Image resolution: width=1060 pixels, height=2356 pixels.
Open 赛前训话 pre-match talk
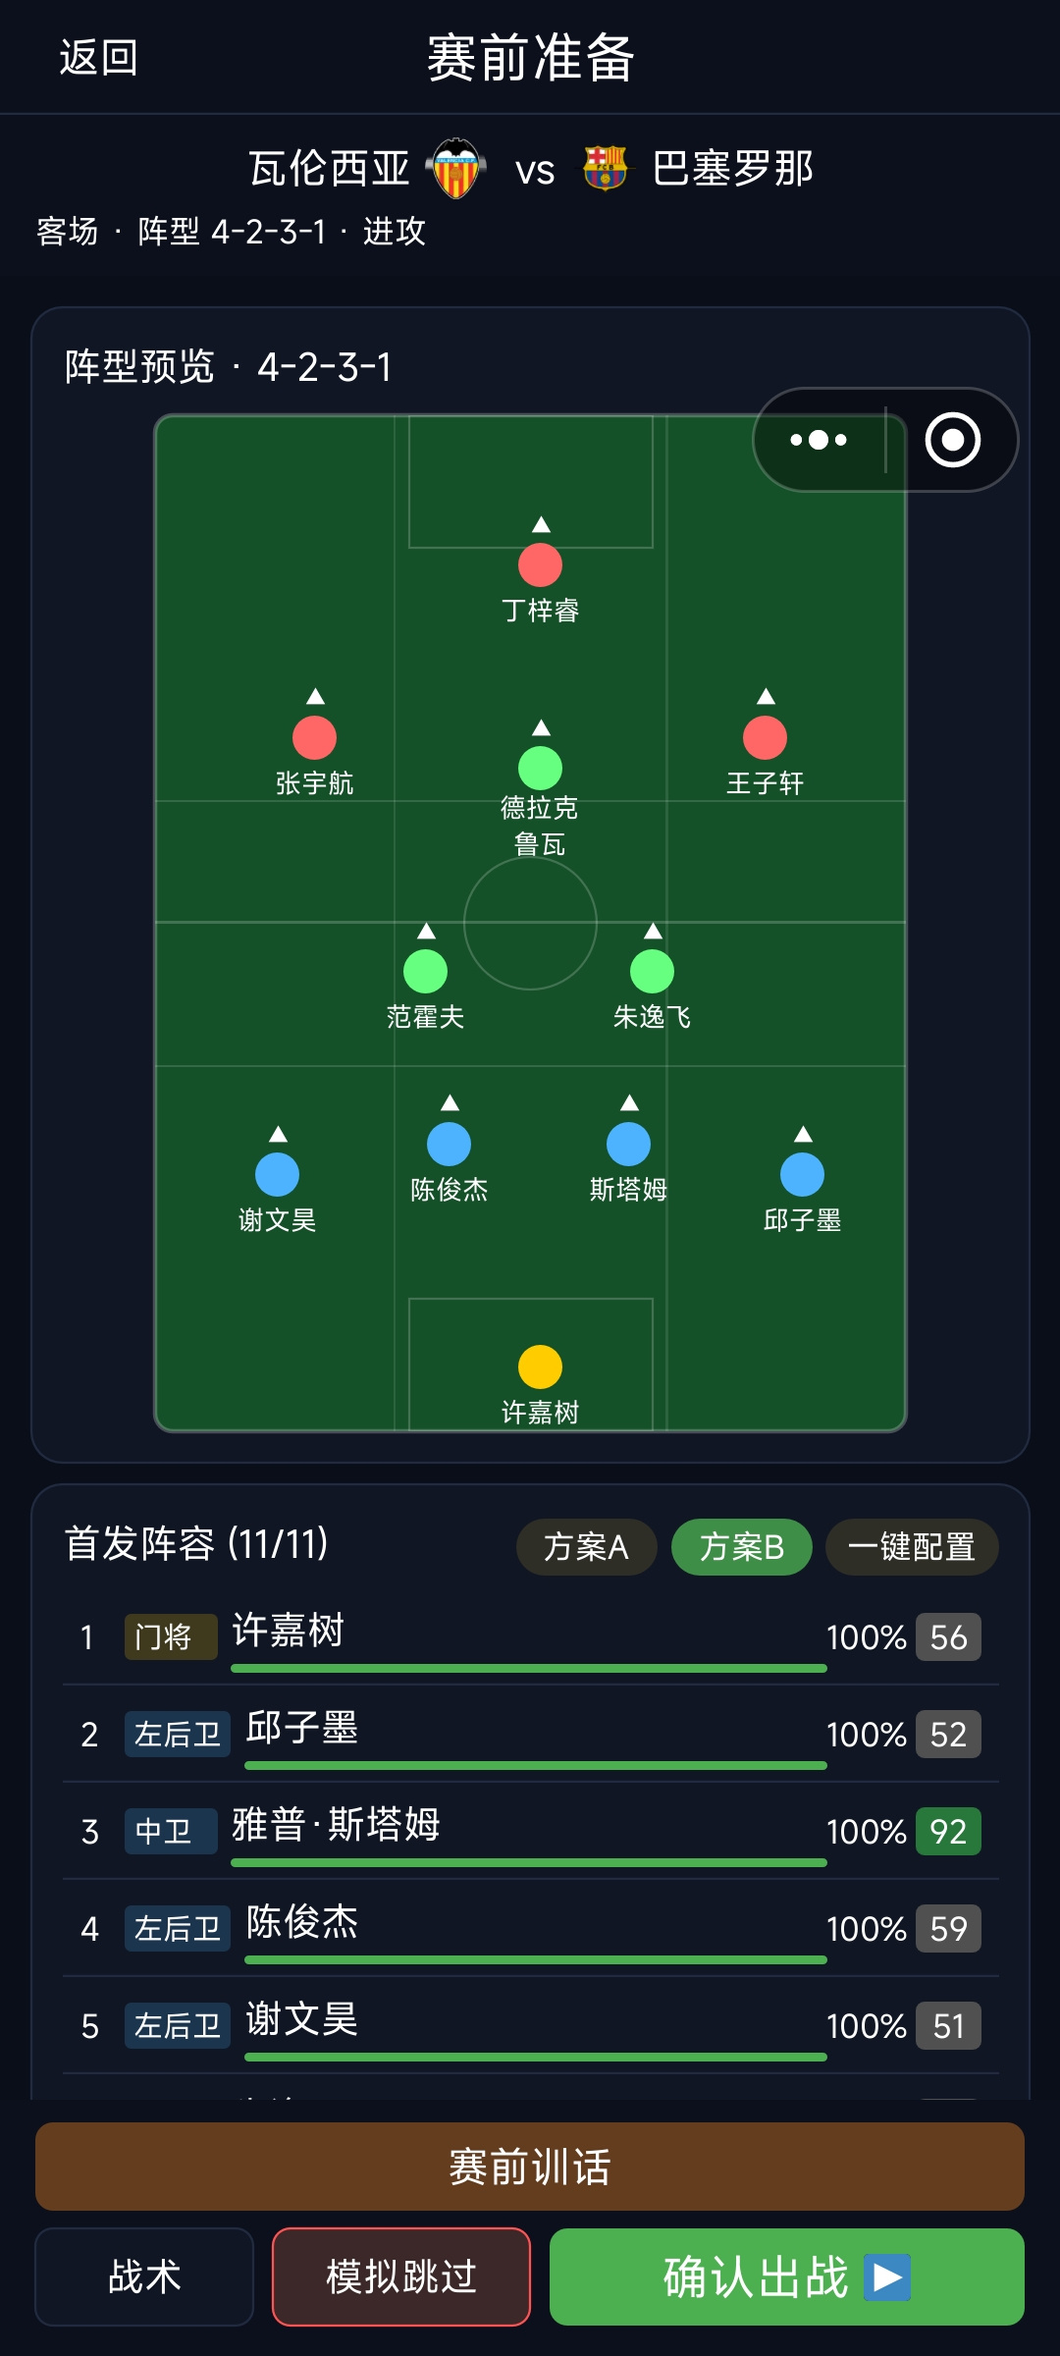530,2167
